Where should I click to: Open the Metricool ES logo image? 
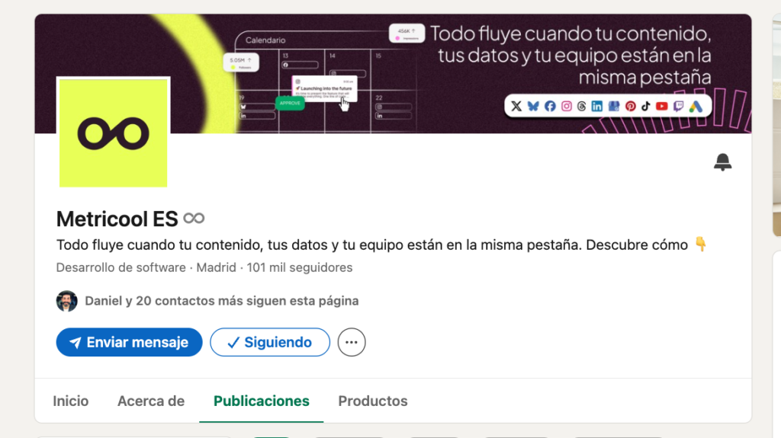(x=113, y=133)
